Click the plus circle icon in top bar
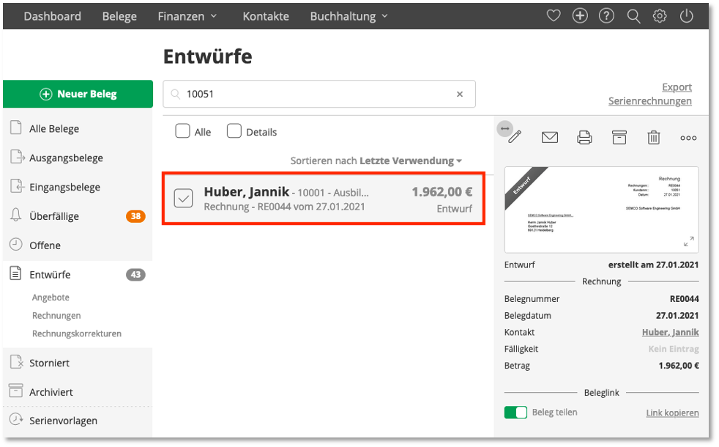Image resolution: width=719 pixels, height=447 pixels. [580, 16]
